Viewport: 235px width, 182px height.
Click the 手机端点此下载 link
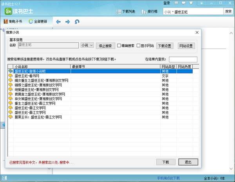pyautogui.click(x=168, y=178)
